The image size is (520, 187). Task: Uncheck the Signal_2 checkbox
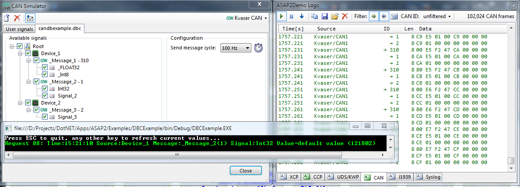45,96
